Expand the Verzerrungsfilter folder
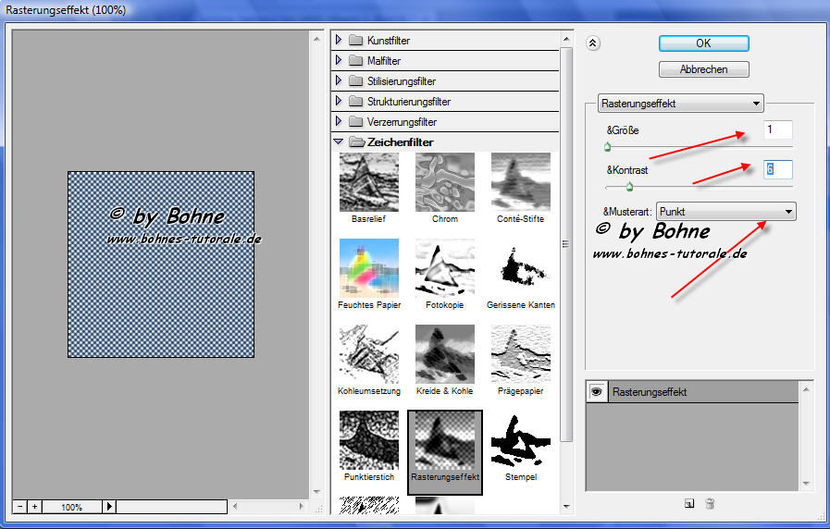 coord(339,122)
